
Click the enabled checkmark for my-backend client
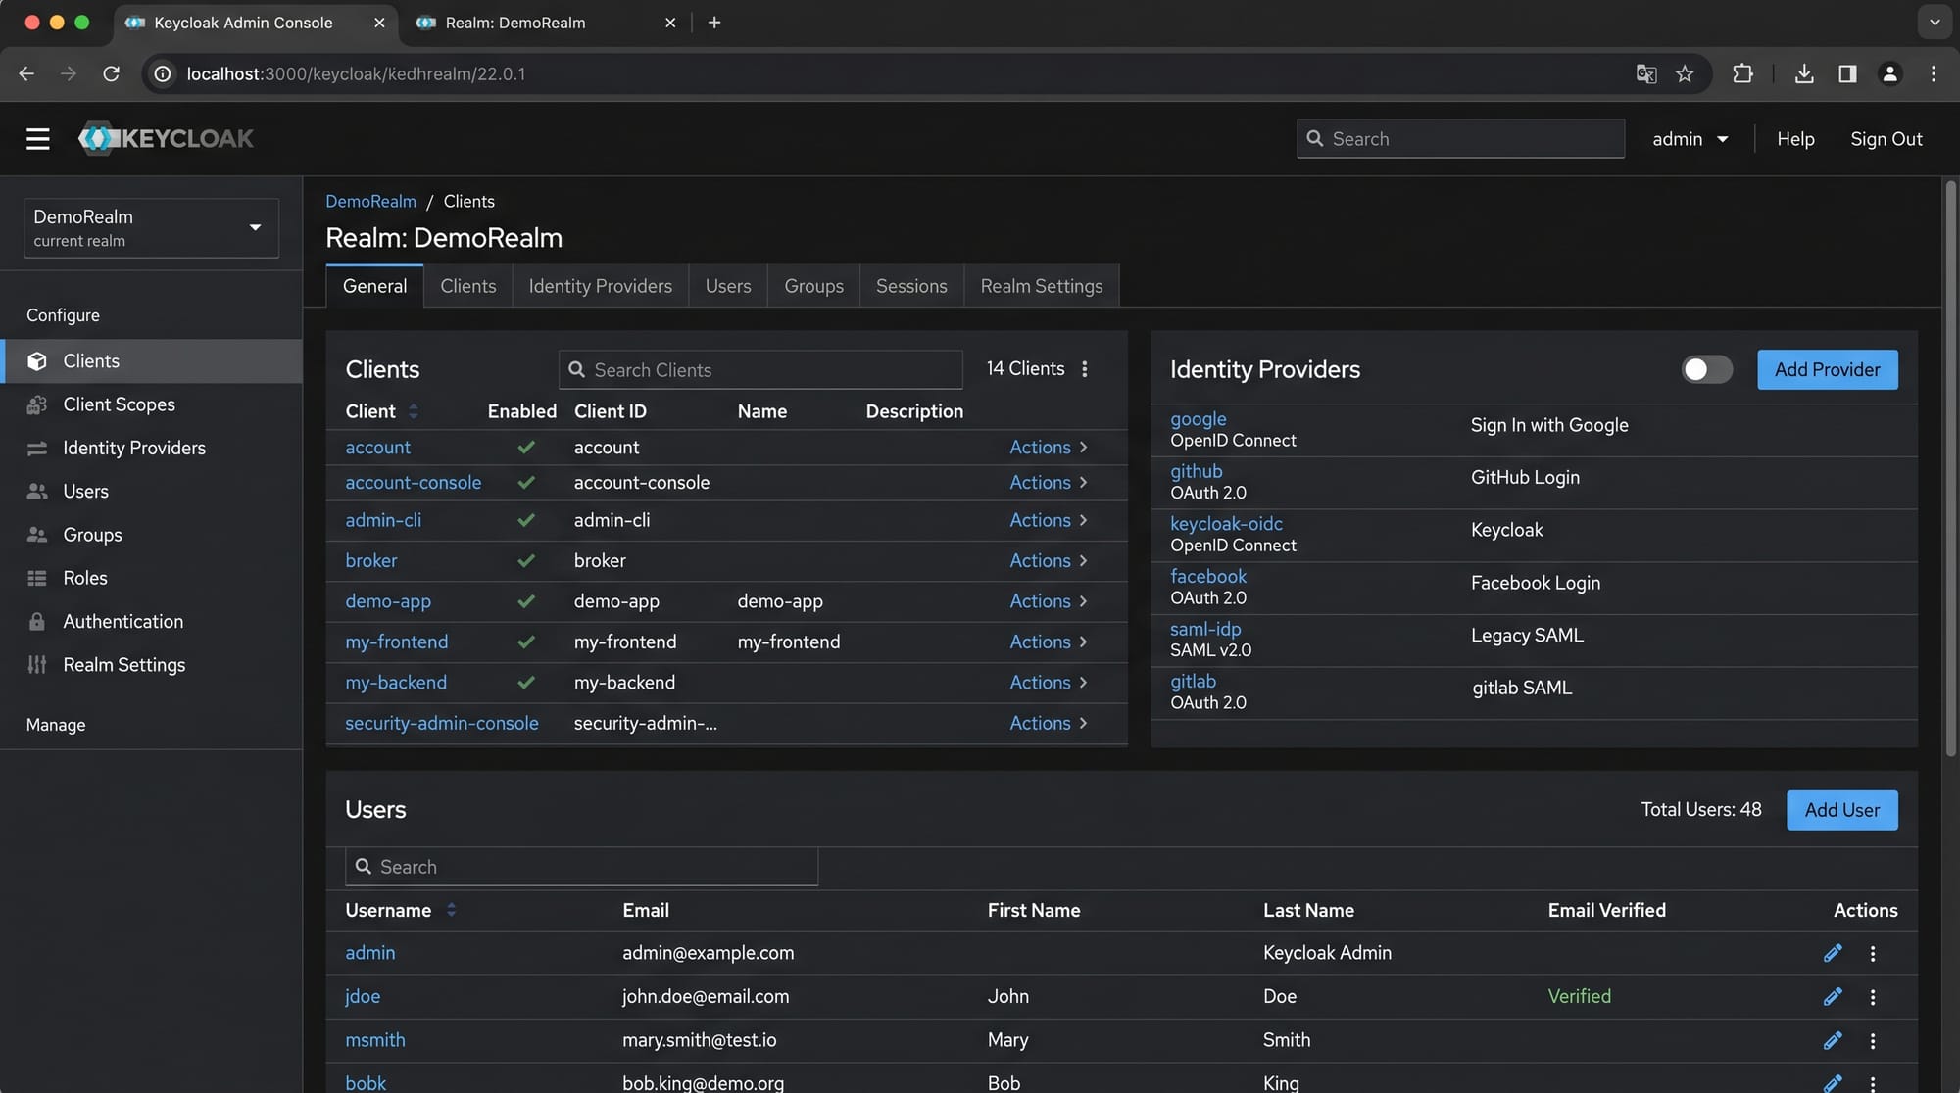click(526, 683)
